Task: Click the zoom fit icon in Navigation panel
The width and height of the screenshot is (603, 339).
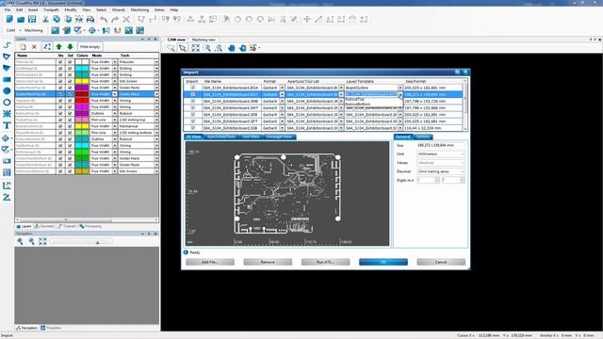Action: click(42, 241)
